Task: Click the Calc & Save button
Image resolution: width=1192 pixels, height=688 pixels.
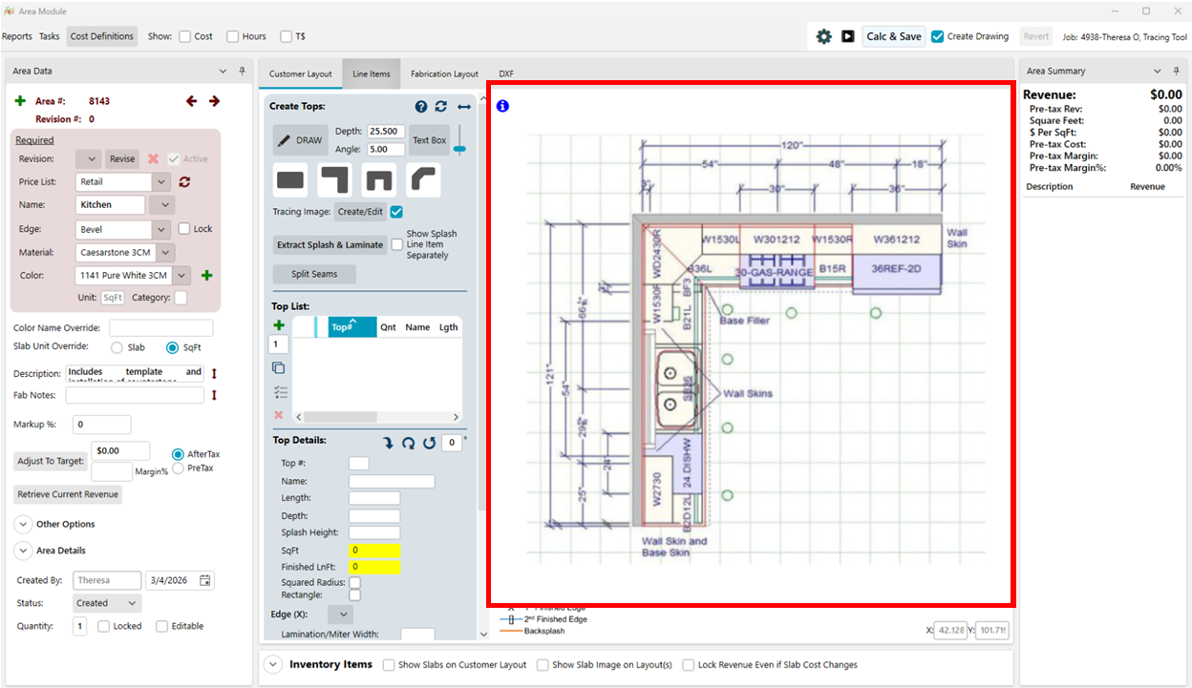Action: 894,36
